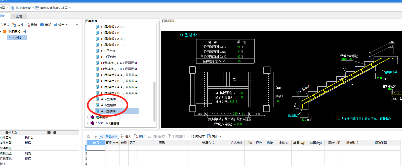Expand the tree toolbar overflow chevron
402x166 pixels.
click(x=77, y=25)
